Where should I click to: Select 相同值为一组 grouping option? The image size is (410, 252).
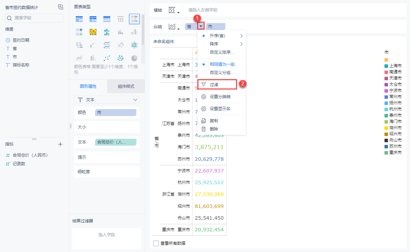click(x=222, y=64)
